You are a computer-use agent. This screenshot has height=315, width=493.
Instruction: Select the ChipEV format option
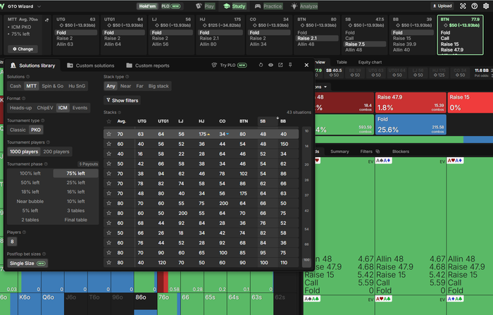click(x=45, y=108)
